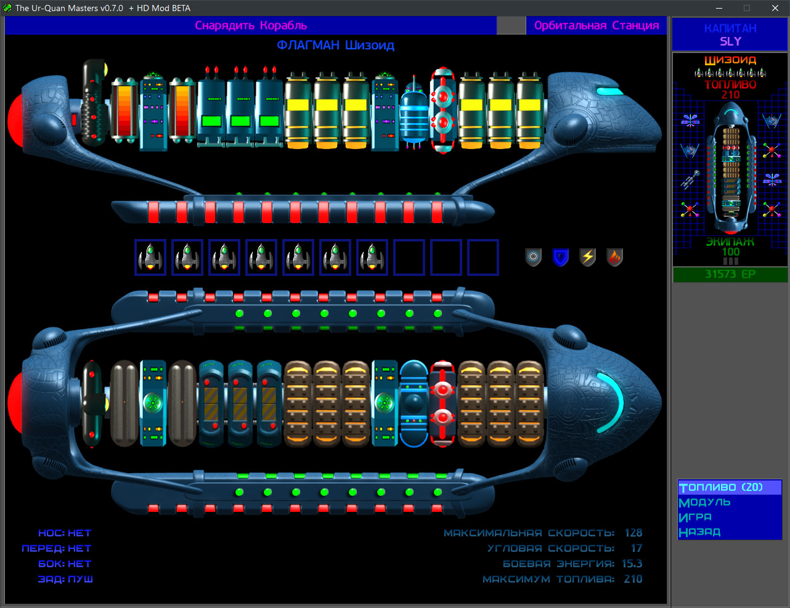Click the НОС: НЕТ weapon slot text
The image size is (790, 608).
pyautogui.click(x=65, y=533)
